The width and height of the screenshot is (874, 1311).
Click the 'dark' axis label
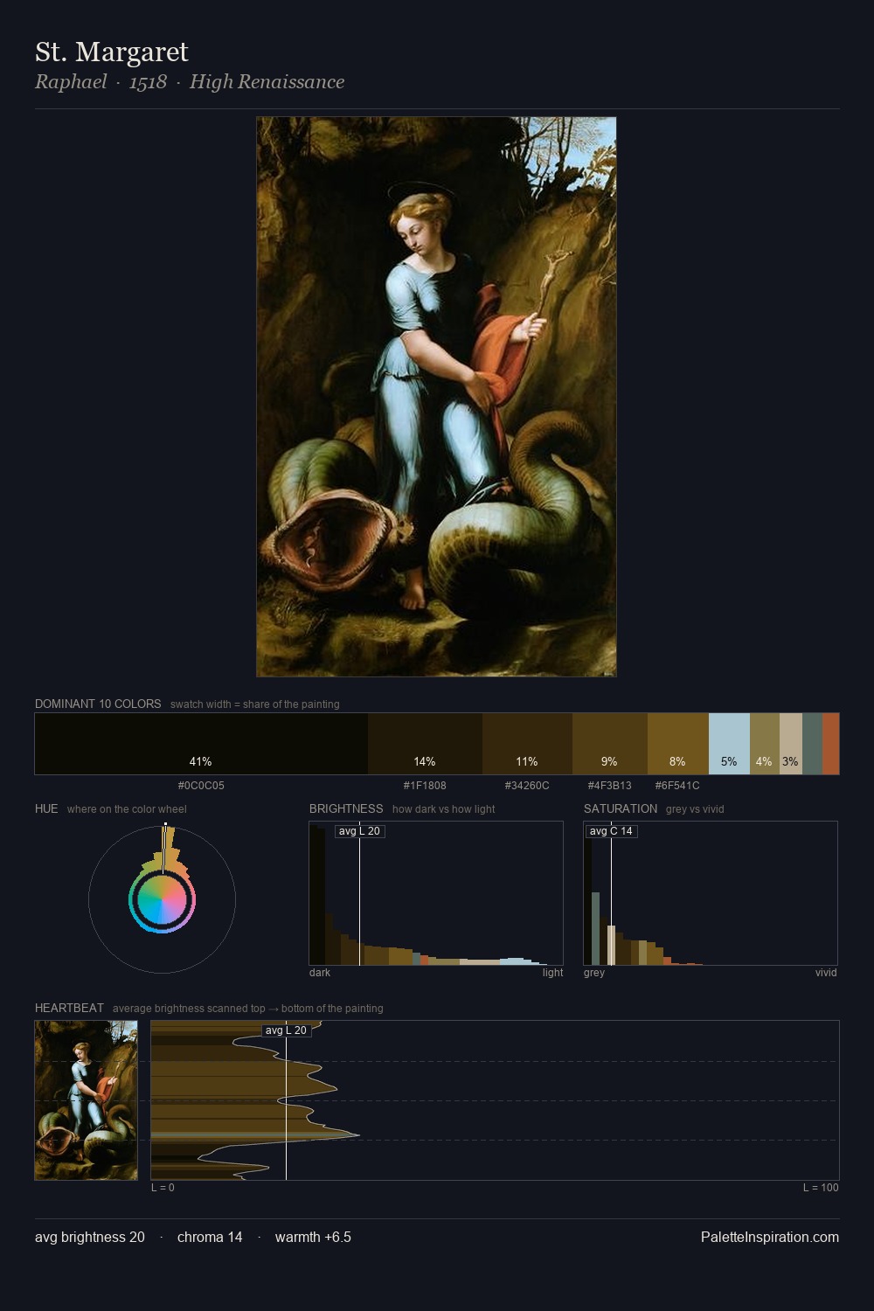click(320, 973)
